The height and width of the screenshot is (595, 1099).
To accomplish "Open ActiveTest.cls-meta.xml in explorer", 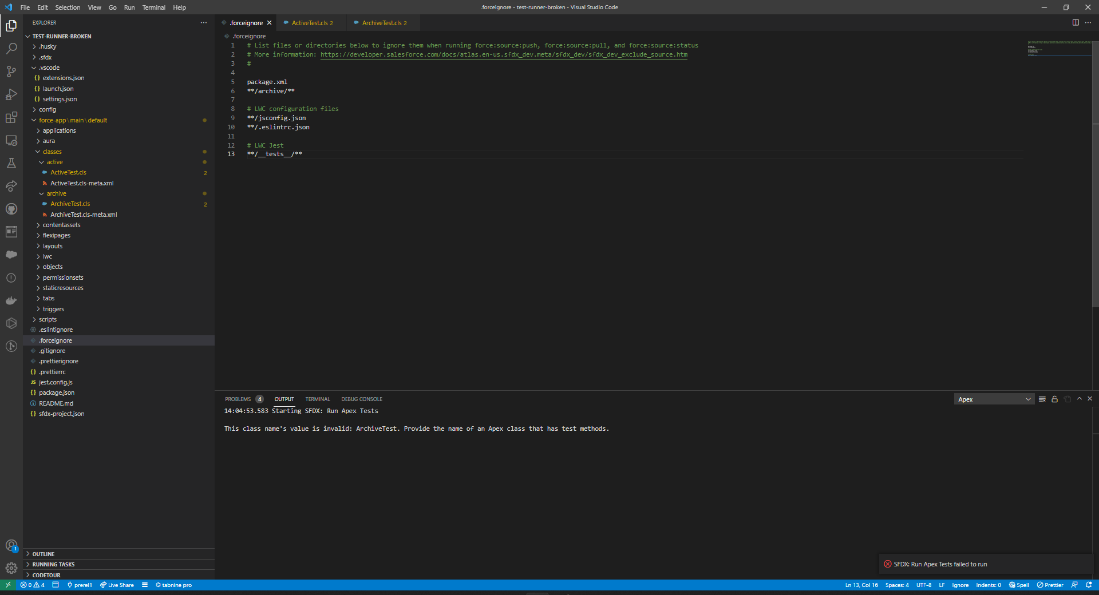I will pos(82,183).
